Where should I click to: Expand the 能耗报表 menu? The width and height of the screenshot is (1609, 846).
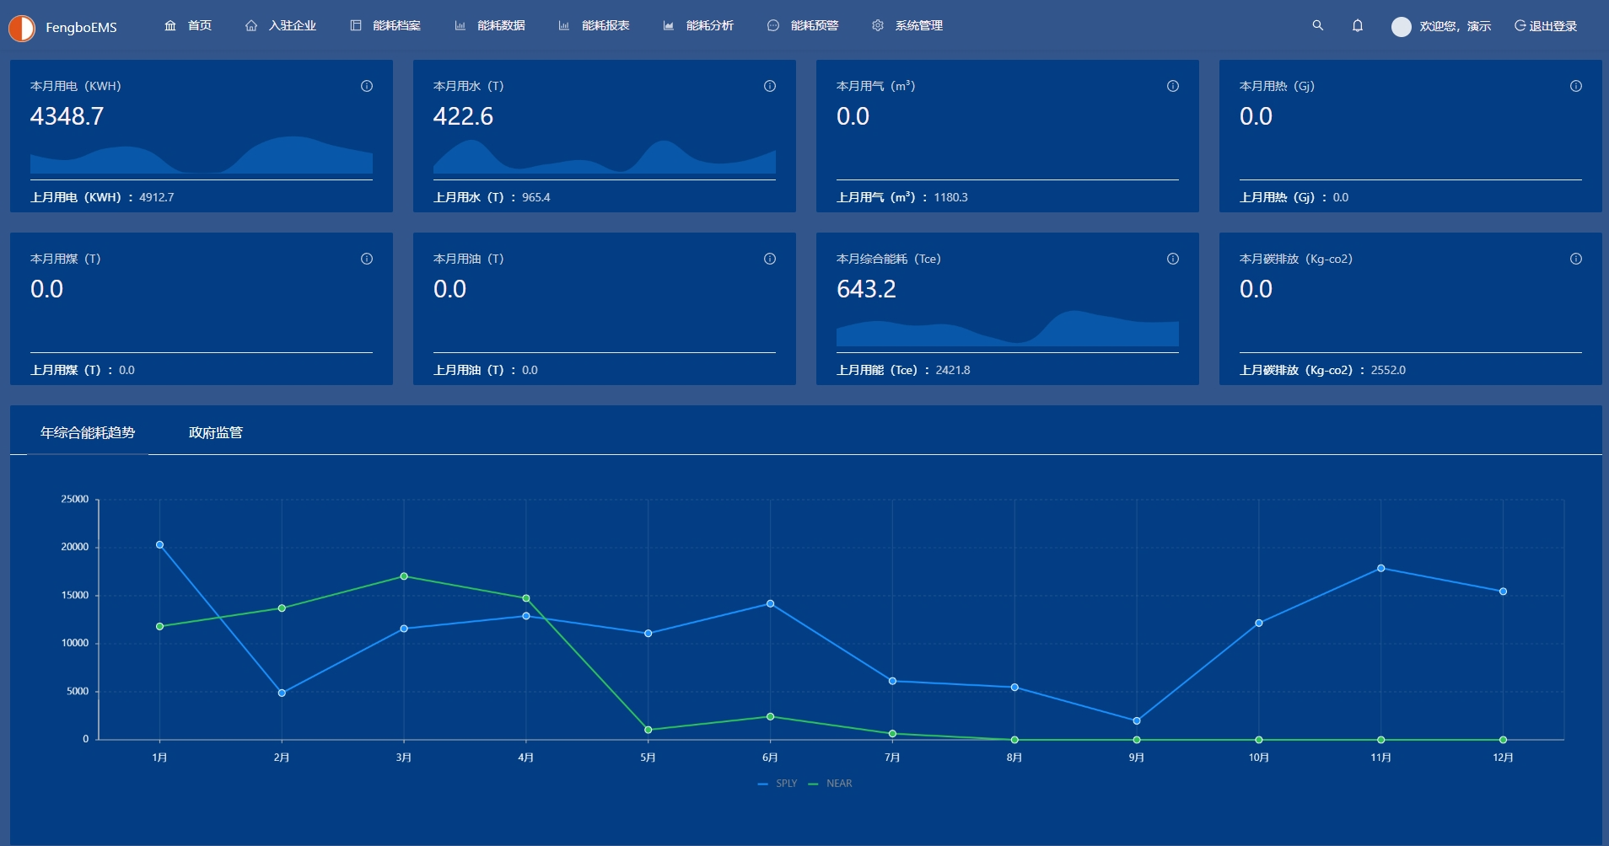[595, 26]
